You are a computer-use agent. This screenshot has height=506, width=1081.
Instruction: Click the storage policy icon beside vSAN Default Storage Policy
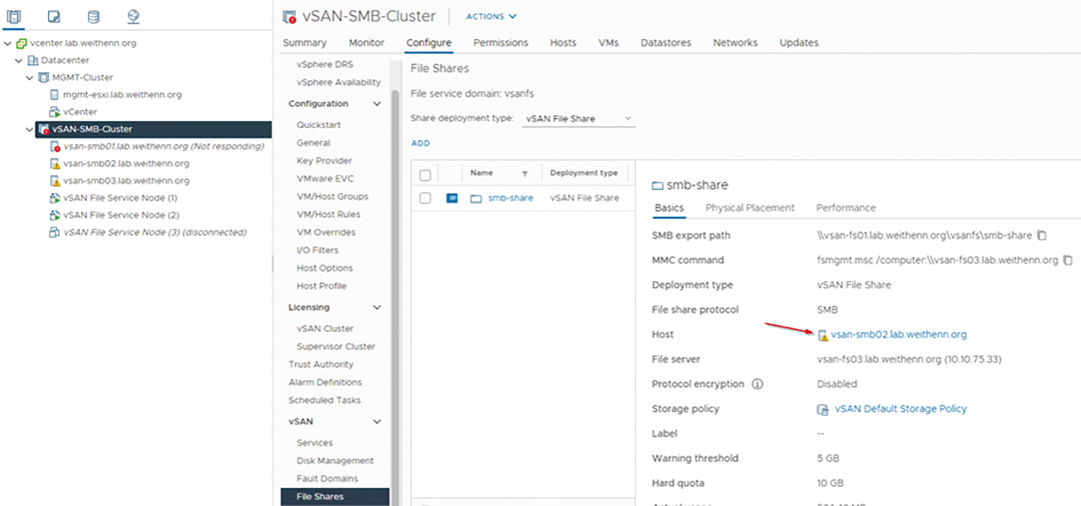[x=823, y=409]
